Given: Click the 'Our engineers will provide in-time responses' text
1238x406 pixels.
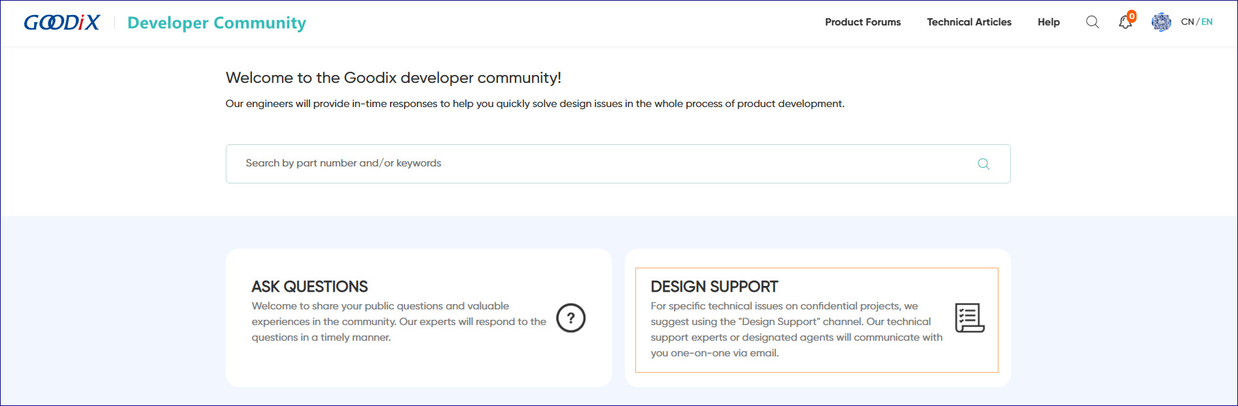Looking at the screenshot, I should (535, 104).
